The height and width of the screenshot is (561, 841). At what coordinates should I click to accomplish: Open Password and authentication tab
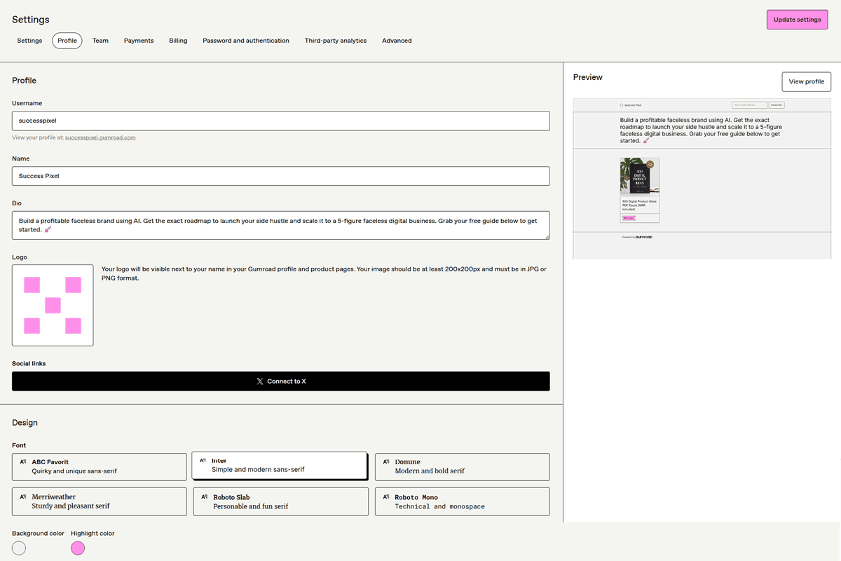(246, 41)
